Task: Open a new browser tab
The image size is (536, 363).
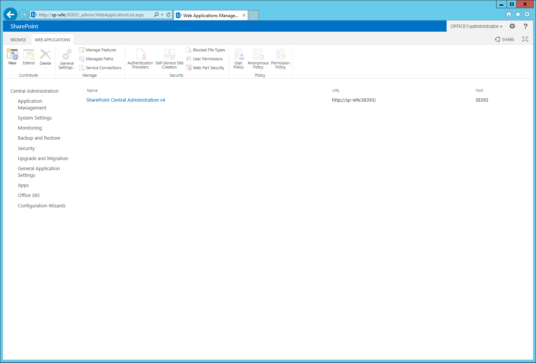Action: pyautogui.click(x=253, y=16)
